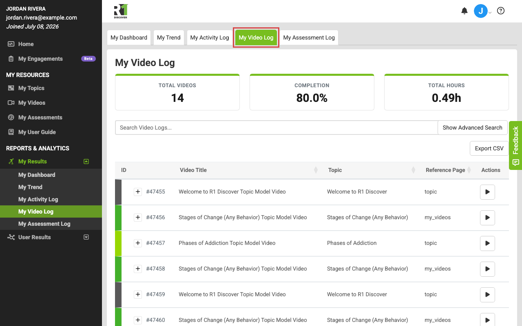Open My Videos link
The image size is (522, 326).
[32, 103]
